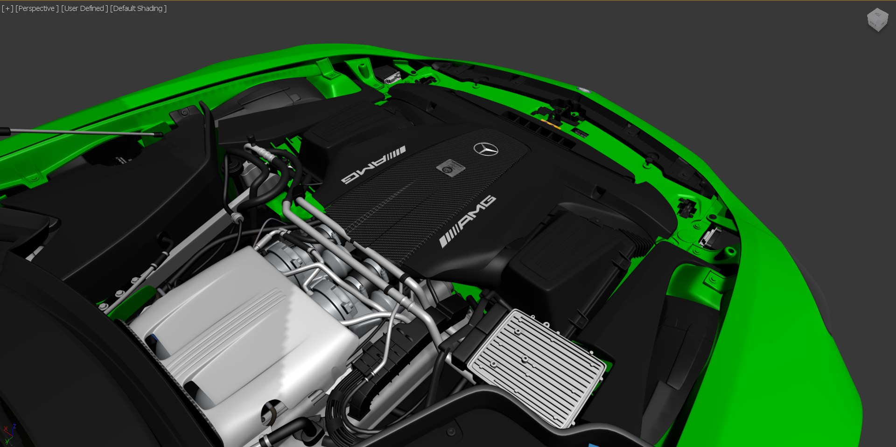
Task: Open the [Default Shading] viewport menu
Action: [138, 8]
